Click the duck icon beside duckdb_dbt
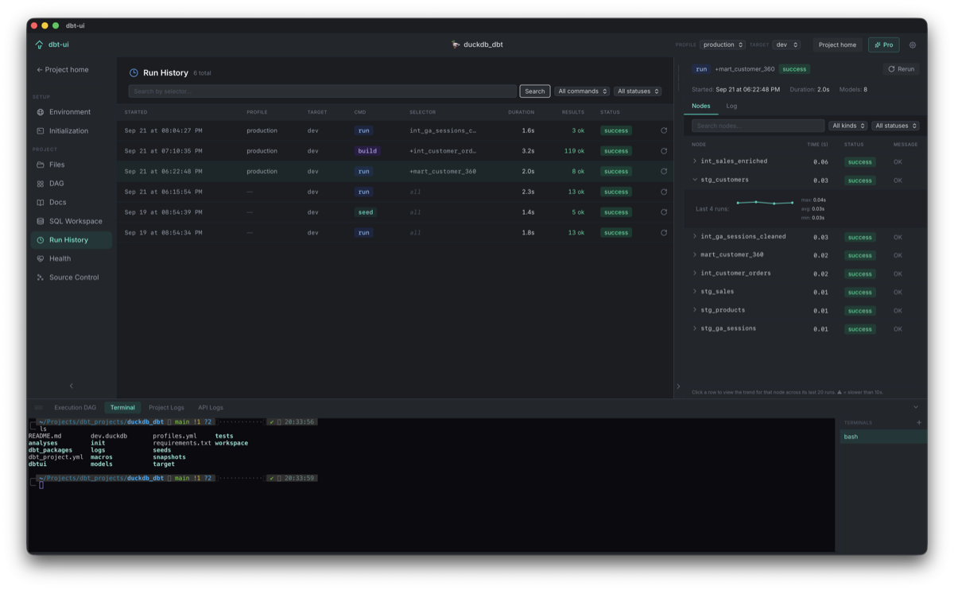The width and height of the screenshot is (954, 590). click(456, 45)
